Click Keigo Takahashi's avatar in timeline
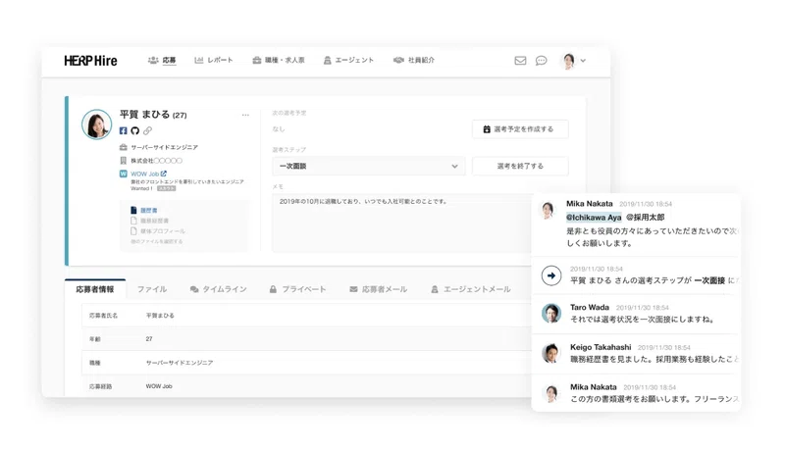This screenshot has width=785, height=449. click(551, 353)
